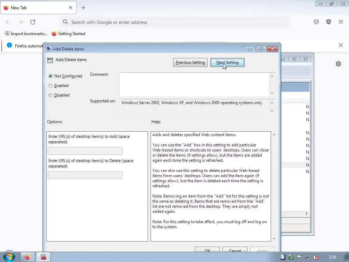The image size is (349, 262).
Task: Click the Add/Delete items title bar icon
Action: click(x=48, y=49)
